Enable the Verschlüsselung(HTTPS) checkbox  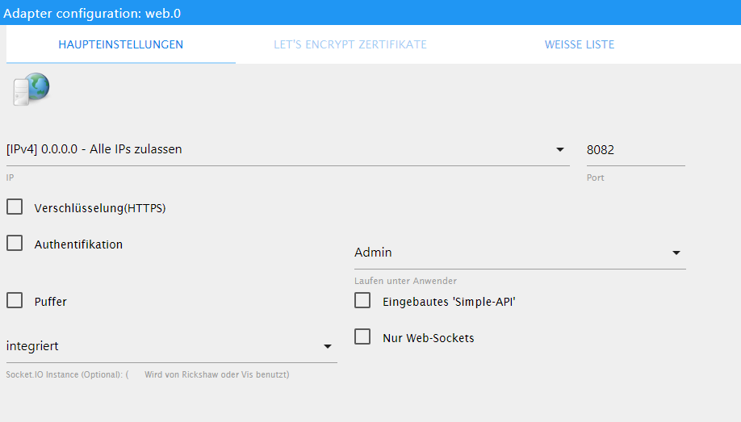tap(15, 207)
